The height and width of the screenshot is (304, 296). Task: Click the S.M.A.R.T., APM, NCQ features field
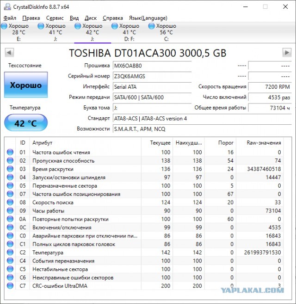(x=202, y=129)
